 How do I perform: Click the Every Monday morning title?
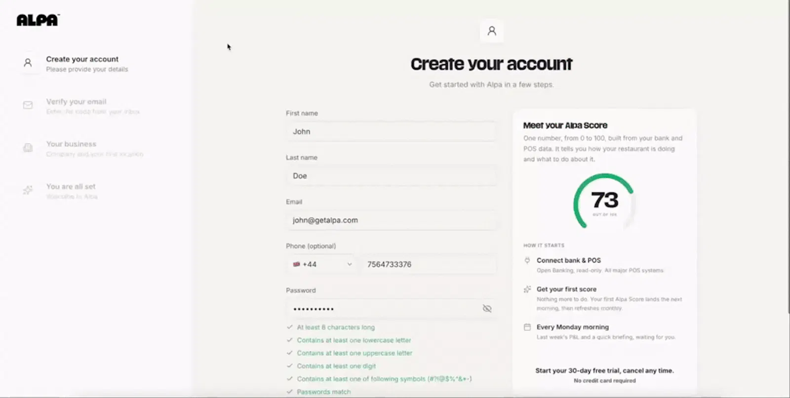pos(573,327)
